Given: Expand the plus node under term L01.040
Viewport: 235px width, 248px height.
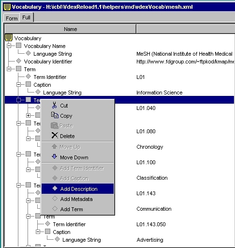Looking at the screenshot, I should point(28,115).
